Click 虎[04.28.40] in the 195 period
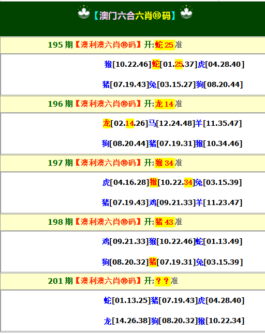Viewport: 265px width, 334px height. pos(221,64)
